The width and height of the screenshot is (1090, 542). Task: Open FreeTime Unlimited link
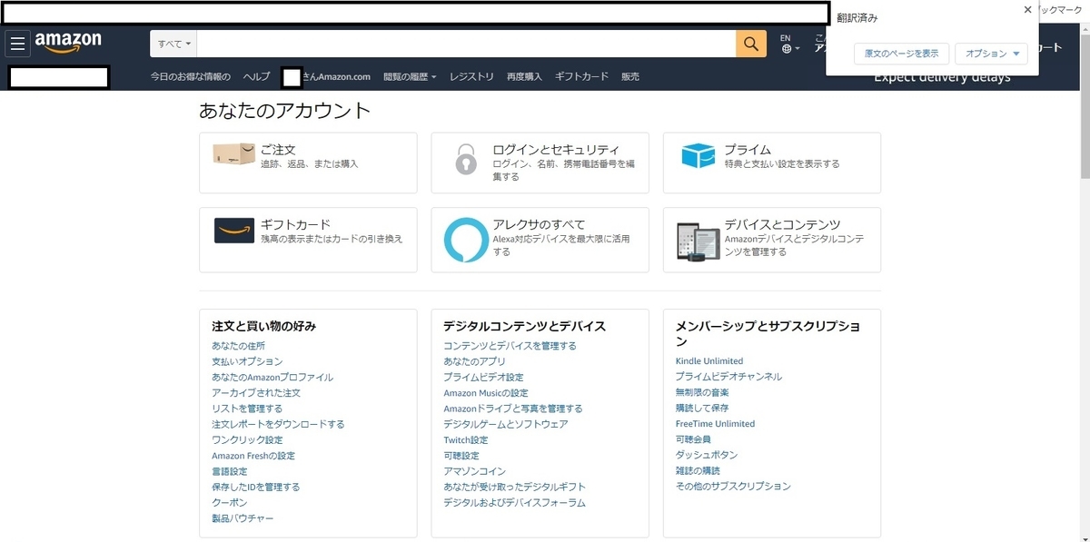tap(716, 423)
